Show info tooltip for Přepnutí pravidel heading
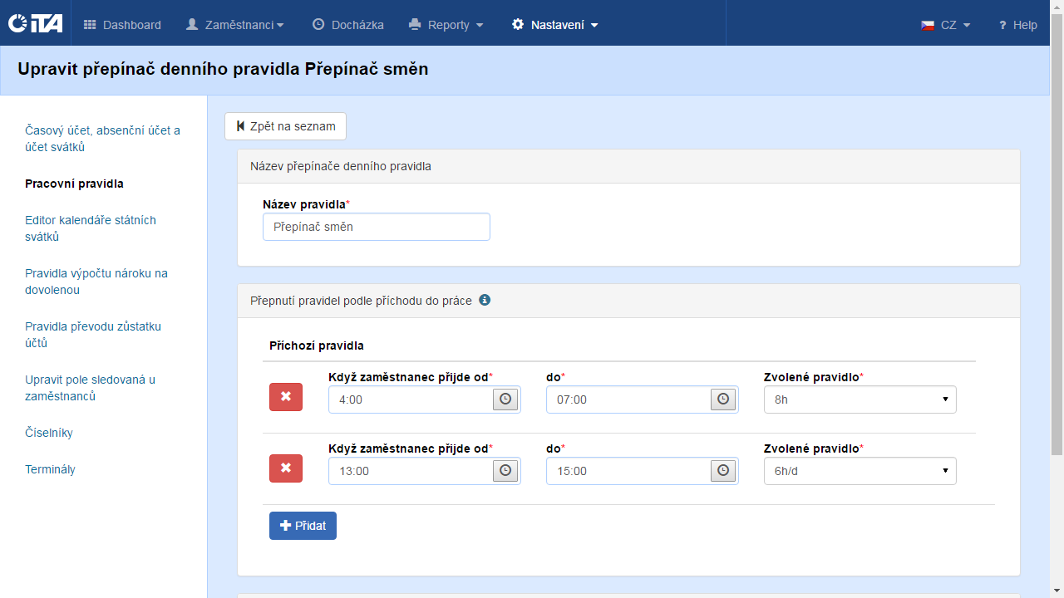Image resolution: width=1064 pixels, height=598 pixels. click(x=485, y=300)
